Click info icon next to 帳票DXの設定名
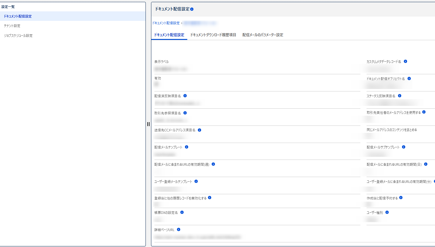Viewport: 435px width, 247px height. [x=182, y=212]
